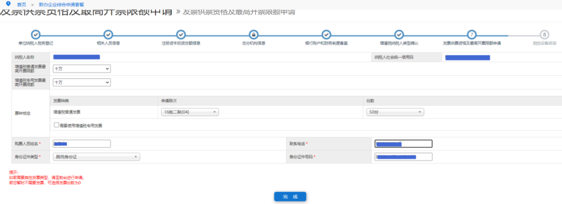Open the 增值税专用发票最高开票限额 dropdown
The image size is (562, 204).
pyautogui.click(x=82, y=83)
